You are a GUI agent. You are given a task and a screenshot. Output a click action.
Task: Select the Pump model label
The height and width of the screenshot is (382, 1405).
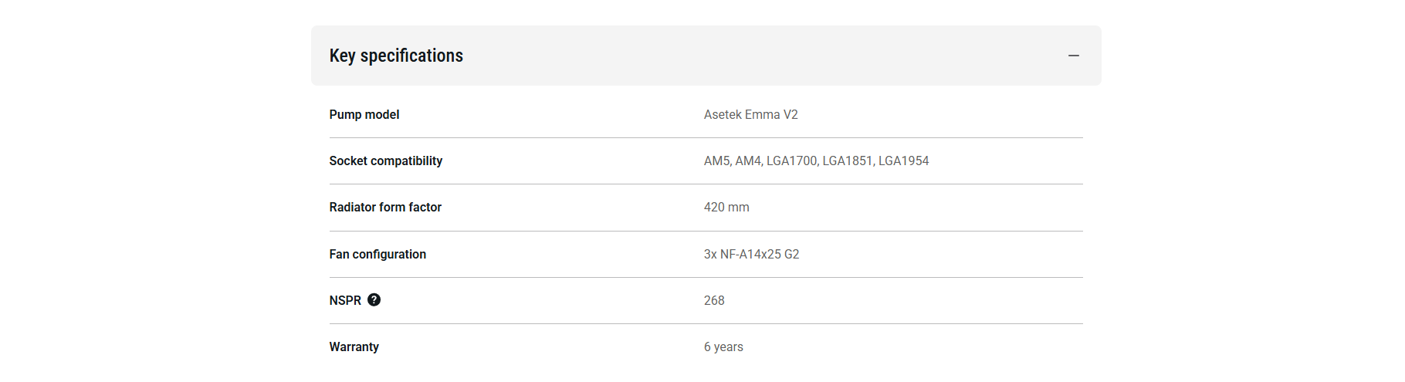[x=364, y=114]
